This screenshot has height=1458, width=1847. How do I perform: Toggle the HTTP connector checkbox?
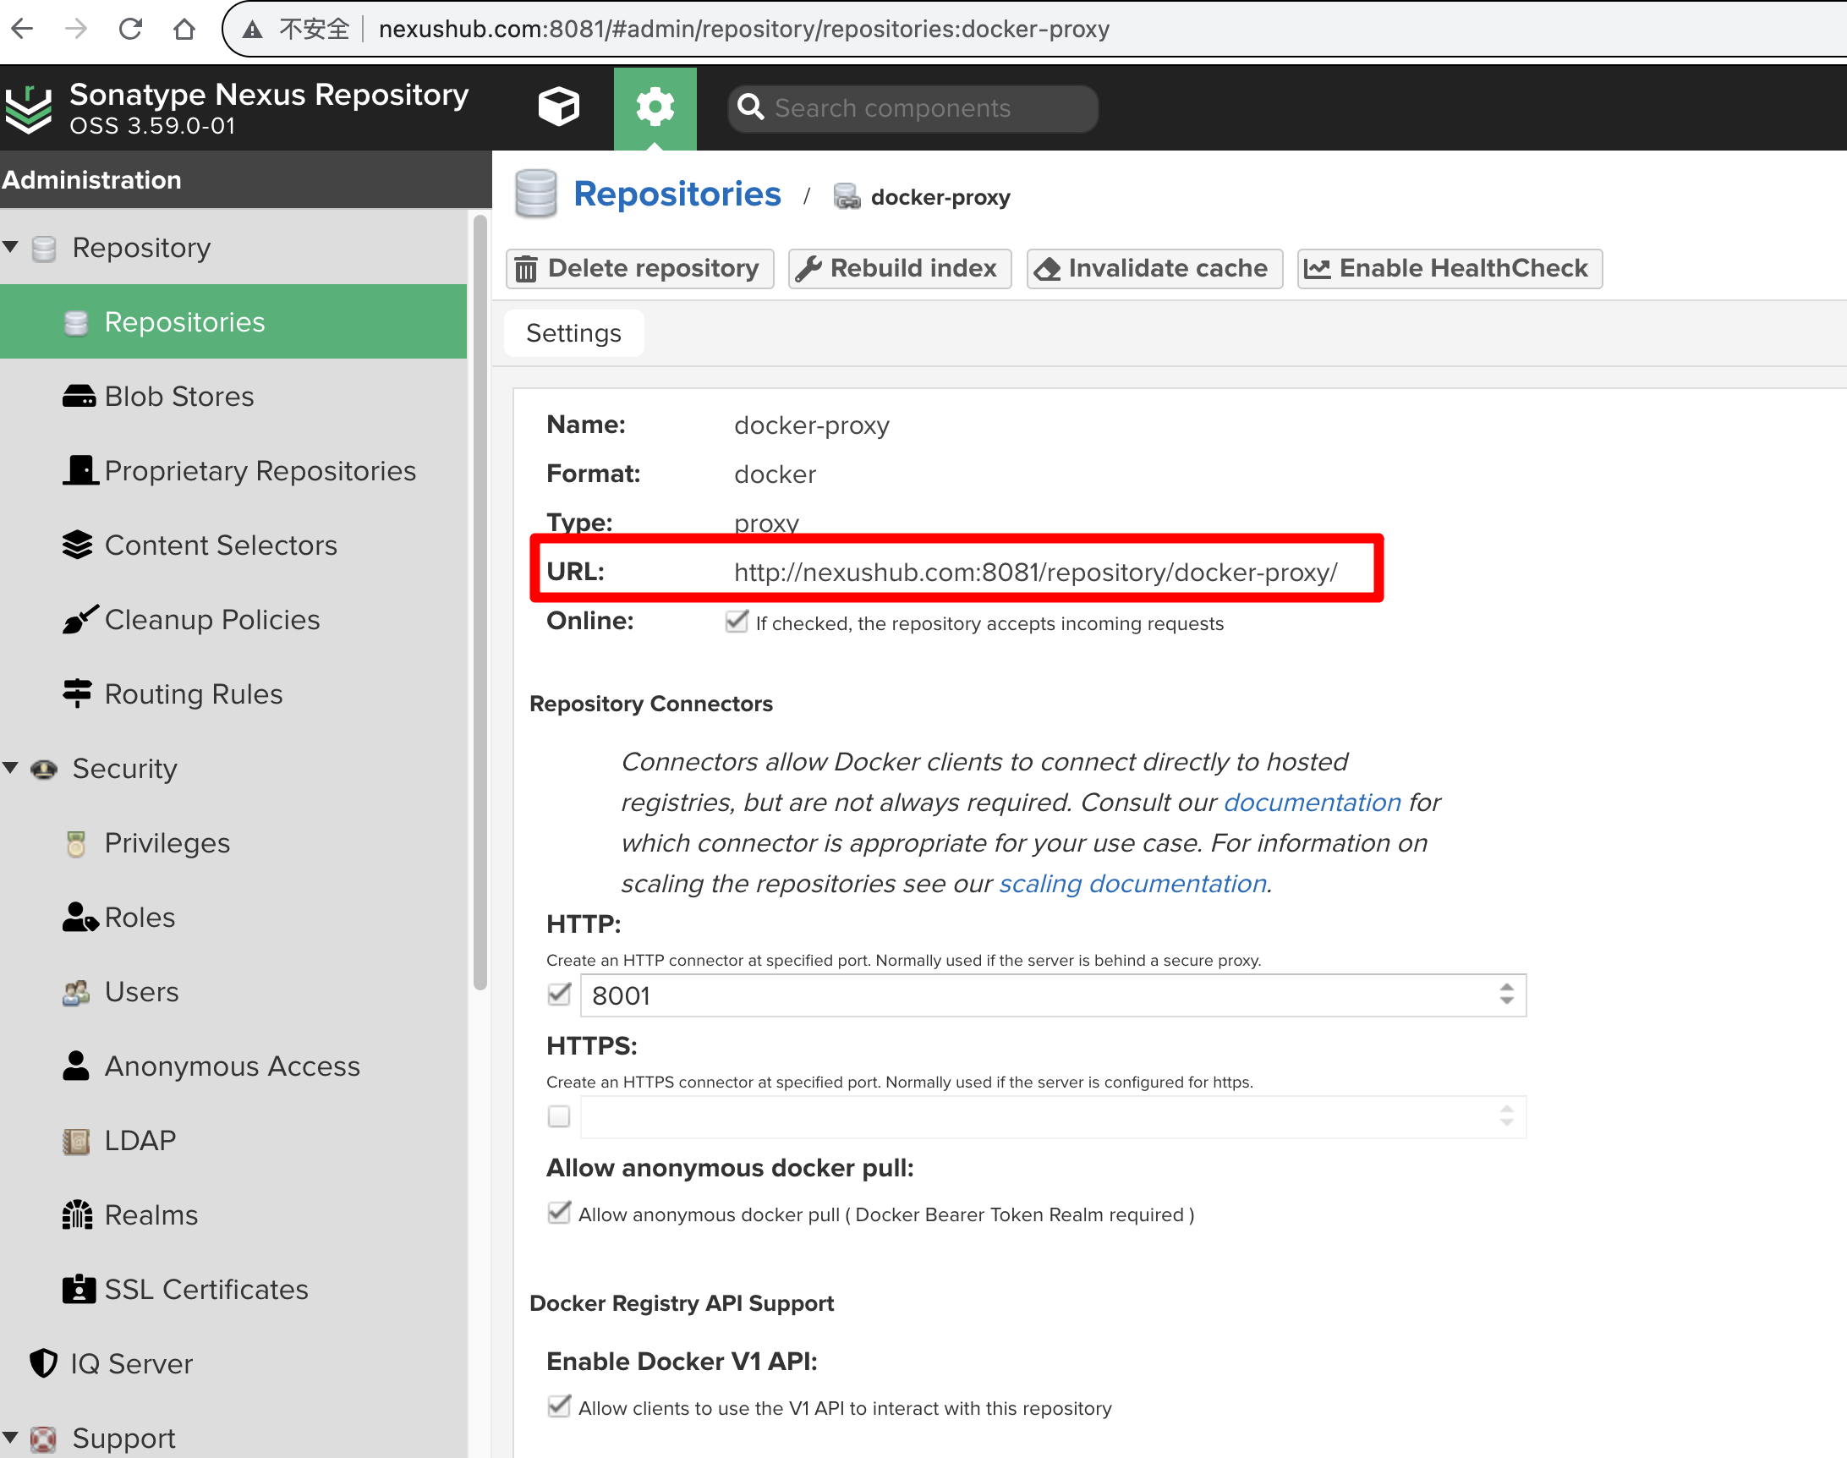559,995
